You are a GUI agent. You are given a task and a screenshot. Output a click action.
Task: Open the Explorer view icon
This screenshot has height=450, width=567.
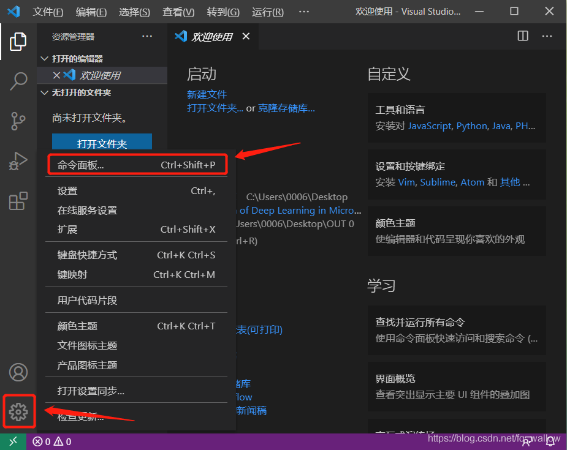pyautogui.click(x=18, y=42)
